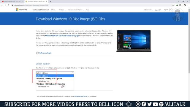This screenshot has height=107, width=190.
Task: Click the Select edition dropdown box
Action: [55, 73]
